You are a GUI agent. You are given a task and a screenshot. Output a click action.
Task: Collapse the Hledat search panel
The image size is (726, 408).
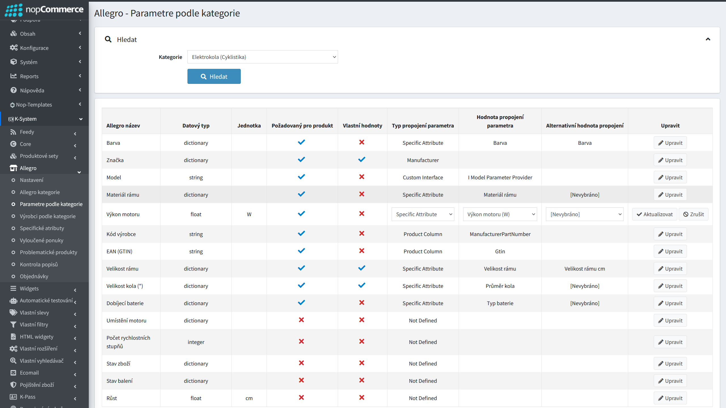tap(708, 39)
